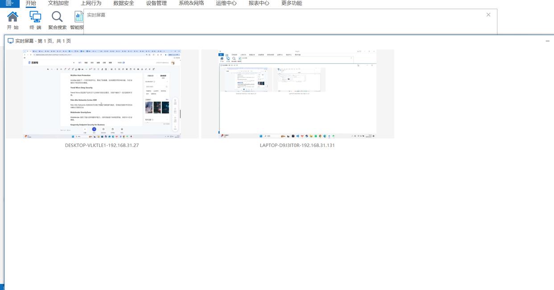Open the DESKTOP-VLKTLE1 live screen thumbnail
Viewport: 554px width, 290px height.
pyautogui.click(x=102, y=94)
